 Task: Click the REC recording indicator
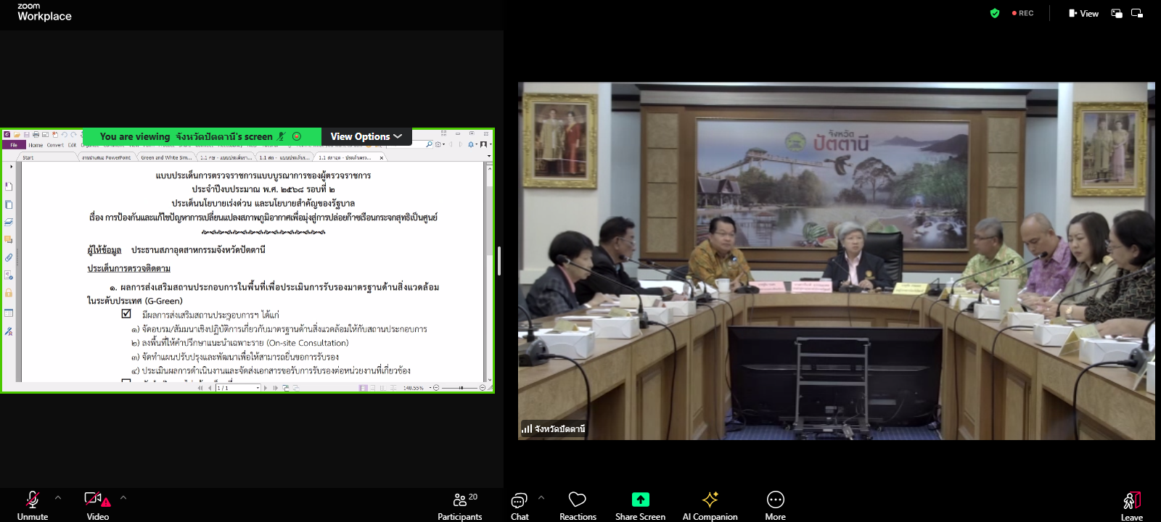tap(1023, 13)
